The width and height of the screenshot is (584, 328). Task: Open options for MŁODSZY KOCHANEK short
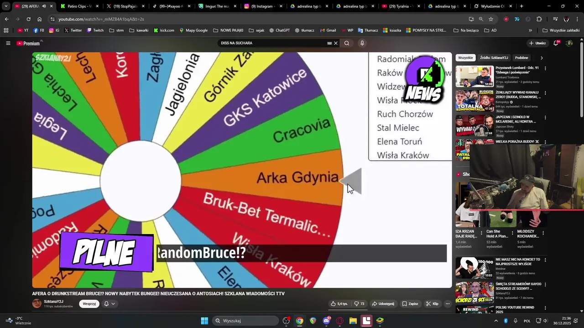(x=543, y=233)
